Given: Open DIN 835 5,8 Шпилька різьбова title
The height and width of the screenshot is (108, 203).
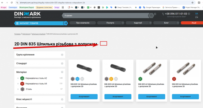Looking at the screenshot, I should [84, 85].
